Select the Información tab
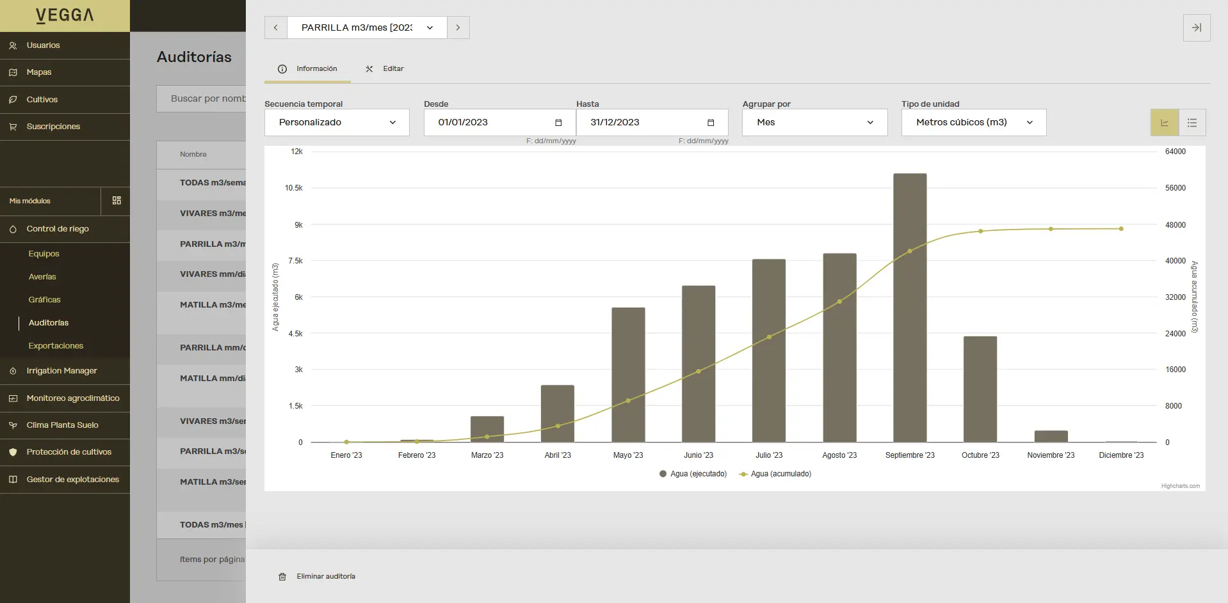 308,69
